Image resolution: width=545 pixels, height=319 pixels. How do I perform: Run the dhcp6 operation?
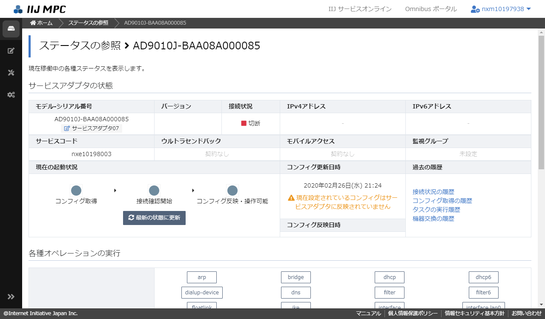[x=484, y=277]
